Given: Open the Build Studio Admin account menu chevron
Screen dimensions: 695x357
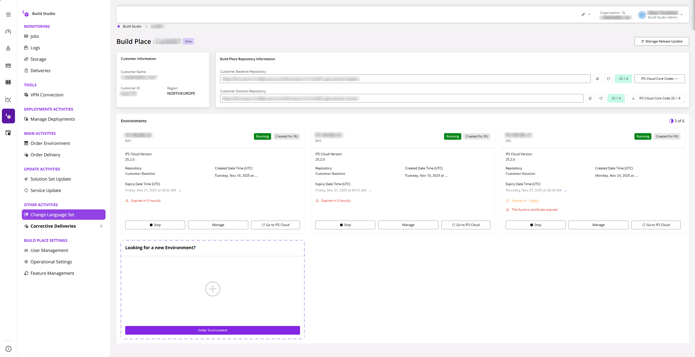Looking at the screenshot, I should pyautogui.click(x=681, y=14).
